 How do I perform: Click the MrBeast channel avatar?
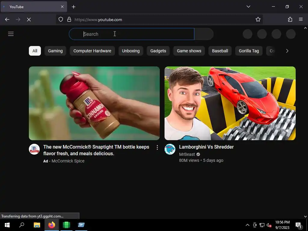[170, 149]
